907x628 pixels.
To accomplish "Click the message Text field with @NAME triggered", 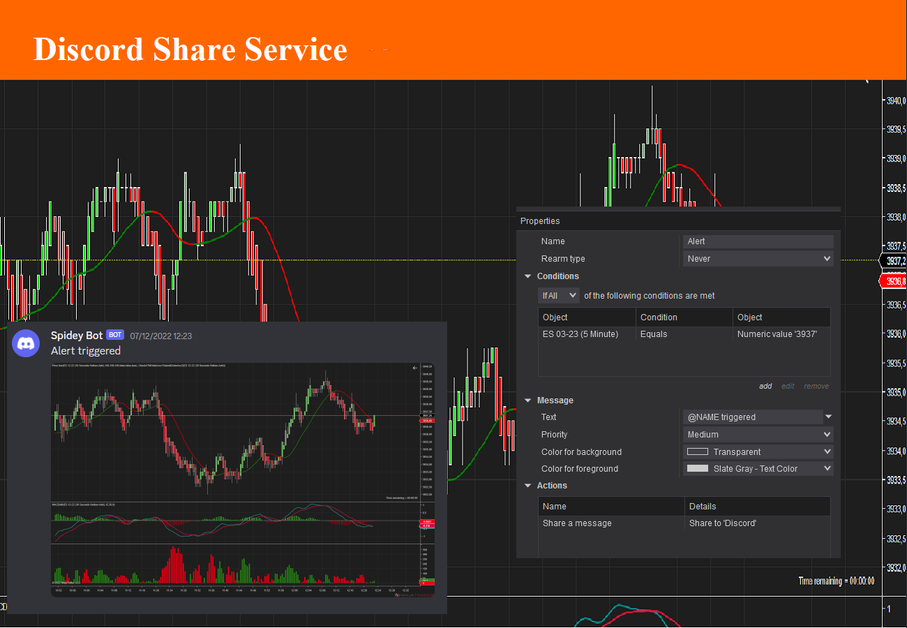I will click(x=753, y=417).
